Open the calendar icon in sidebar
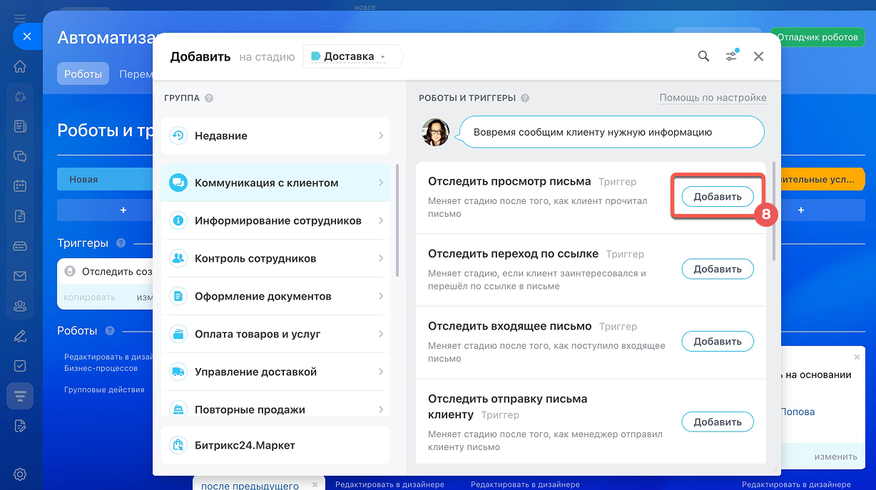This screenshot has height=490, width=876. (20, 185)
